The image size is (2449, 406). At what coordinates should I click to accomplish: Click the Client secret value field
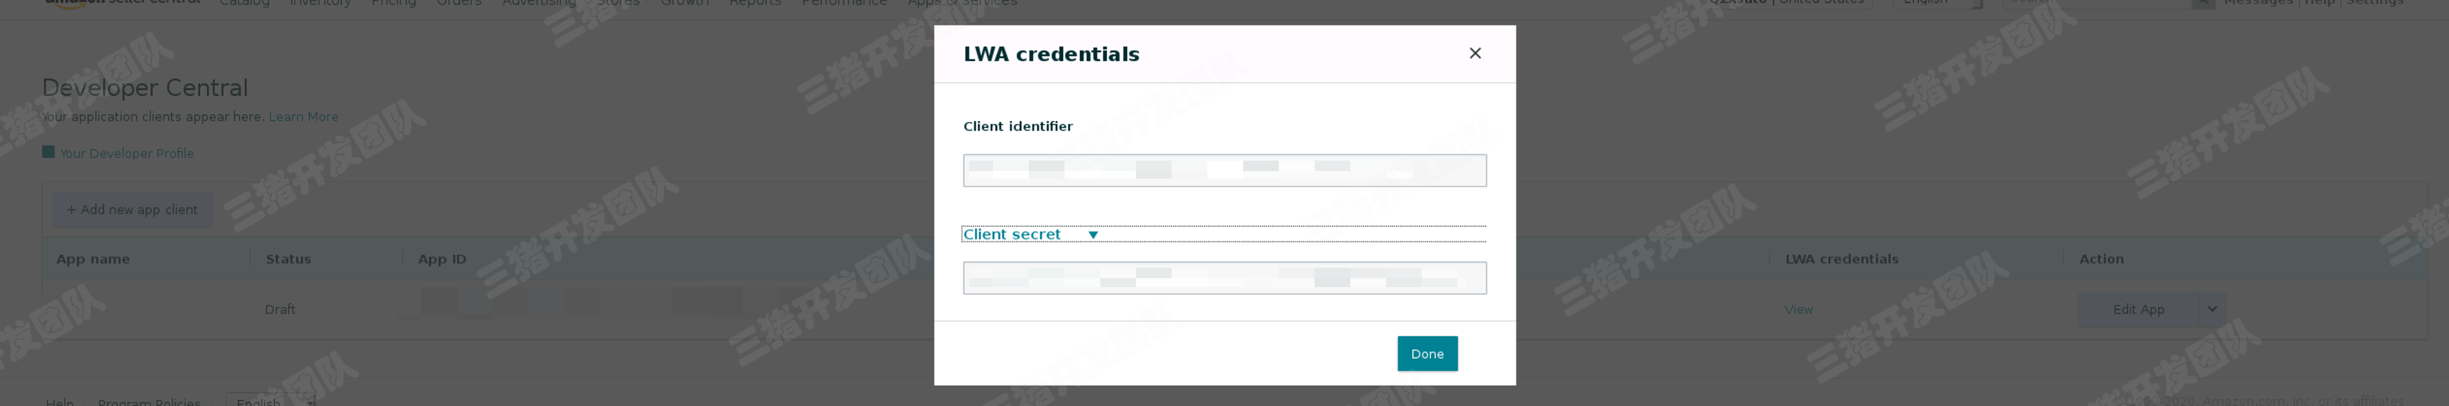[x=1224, y=278]
